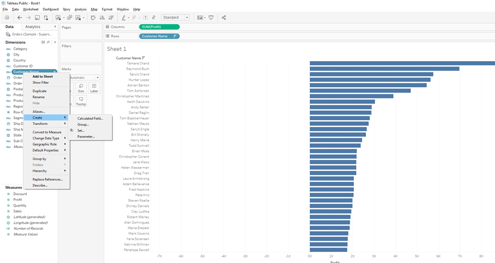The width and height of the screenshot is (495, 263).
Task: Open dropdown arrow next to New Worksheet
Action: point(64,18)
